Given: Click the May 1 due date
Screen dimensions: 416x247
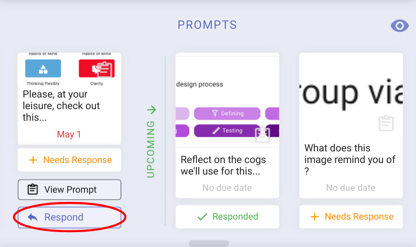Looking at the screenshot, I should [x=69, y=135].
